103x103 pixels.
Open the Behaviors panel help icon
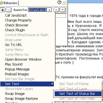click(x=59, y=3)
